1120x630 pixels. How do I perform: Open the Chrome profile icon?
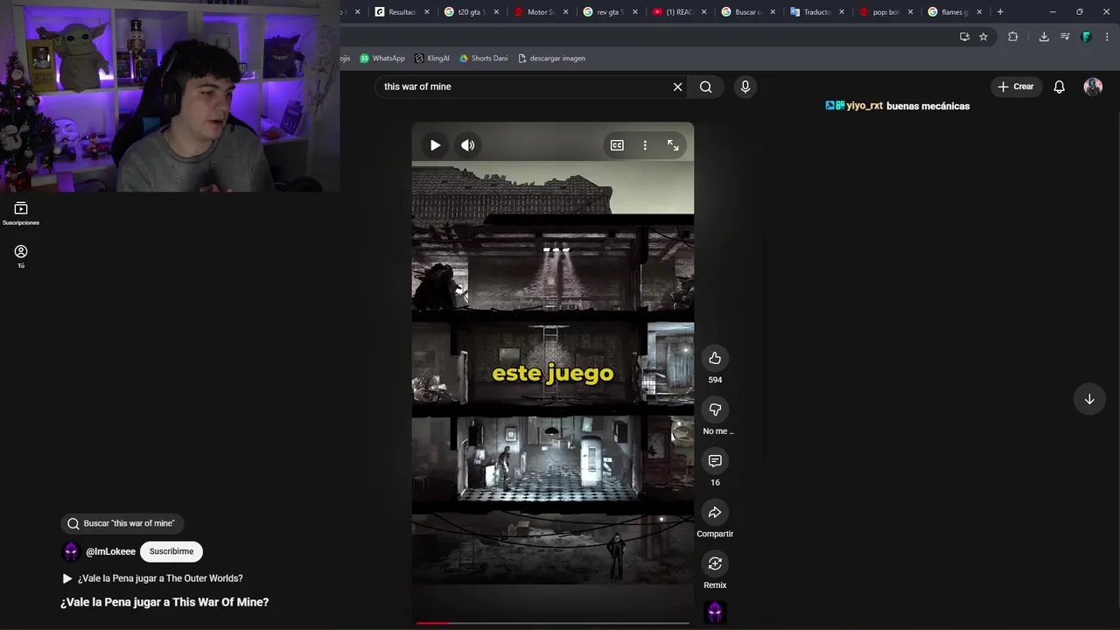[x=1087, y=37]
